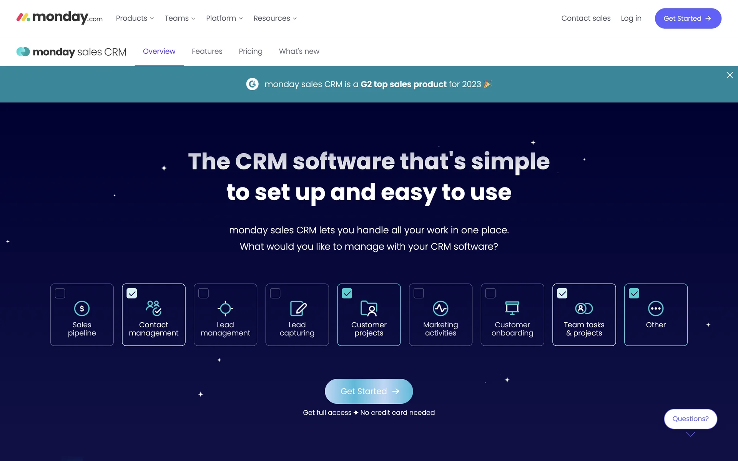Open the Questions? chat bubble

pos(690,419)
